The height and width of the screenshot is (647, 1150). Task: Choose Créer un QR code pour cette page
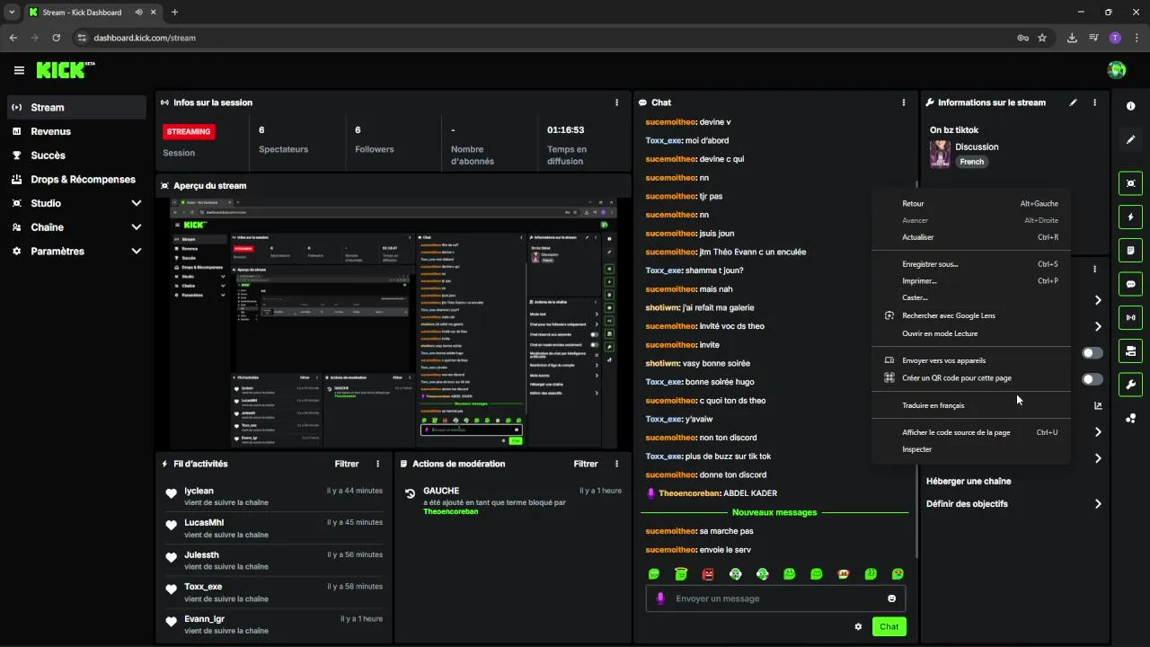point(970,378)
